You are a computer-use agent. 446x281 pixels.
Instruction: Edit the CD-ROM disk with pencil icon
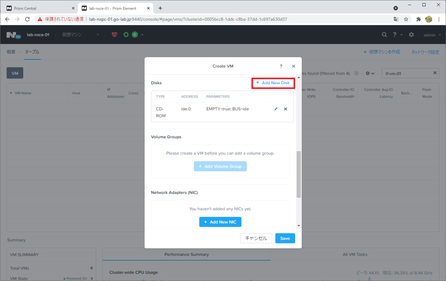276,109
